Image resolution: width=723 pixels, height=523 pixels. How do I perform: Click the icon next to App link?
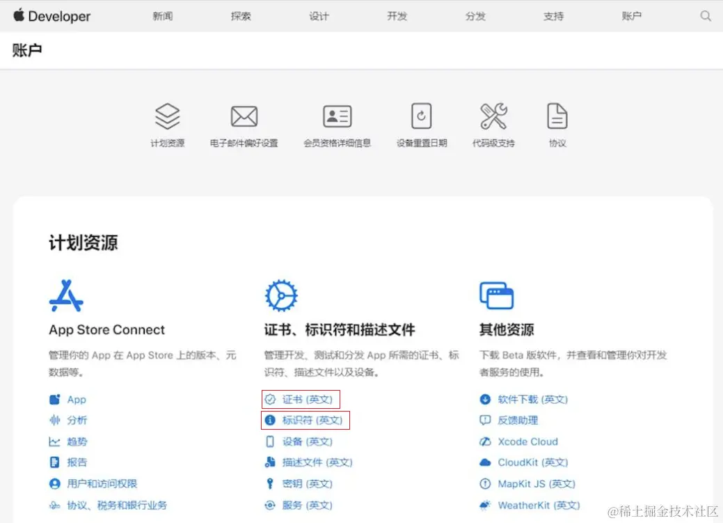55,399
